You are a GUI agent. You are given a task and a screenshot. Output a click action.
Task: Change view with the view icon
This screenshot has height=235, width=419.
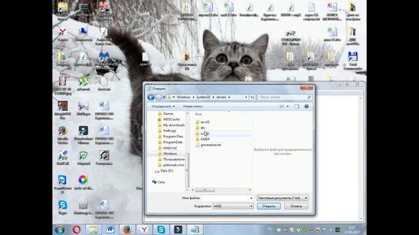coord(282,106)
